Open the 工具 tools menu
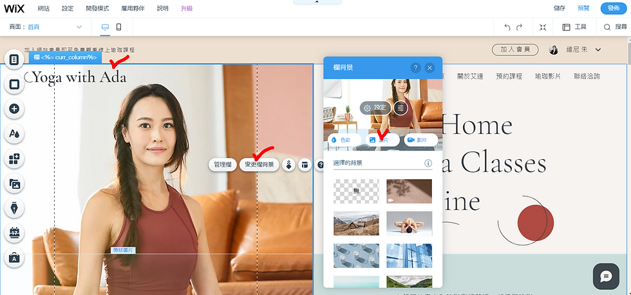This screenshot has width=631, height=295. pyautogui.click(x=574, y=27)
